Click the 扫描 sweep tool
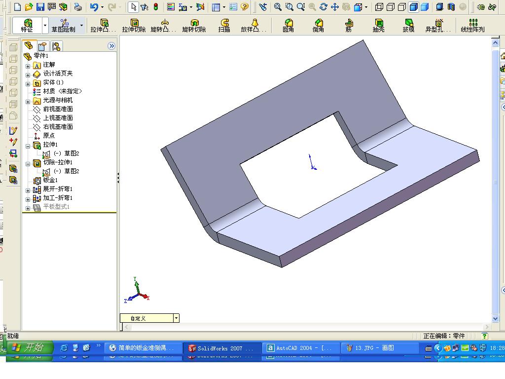Viewport: 505px width, 379px height. (x=224, y=26)
